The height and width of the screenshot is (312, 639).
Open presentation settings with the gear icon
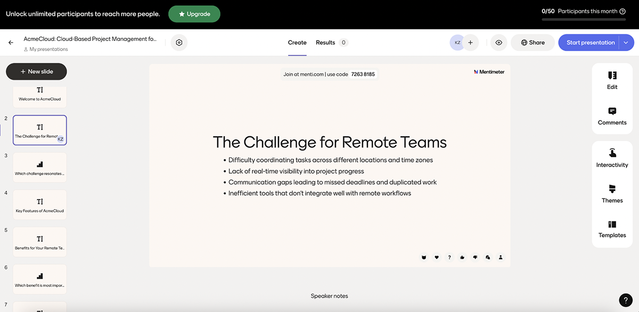(179, 42)
